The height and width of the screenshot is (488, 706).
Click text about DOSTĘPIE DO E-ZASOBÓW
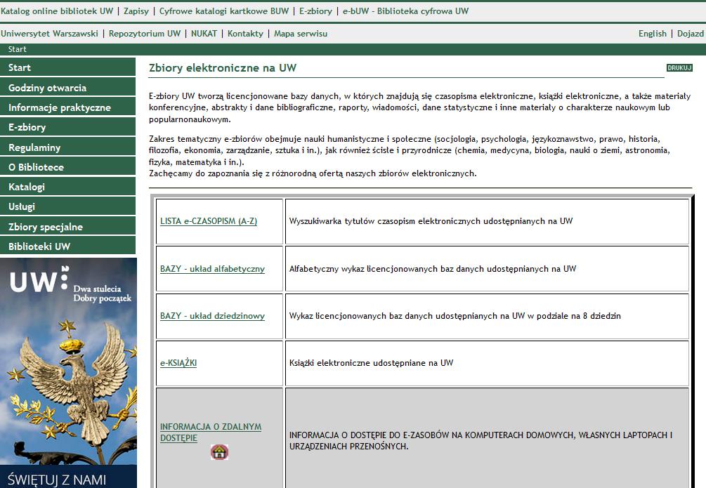coord(481,441)
